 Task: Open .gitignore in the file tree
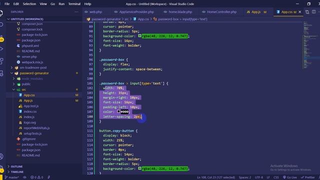(29, 139)
